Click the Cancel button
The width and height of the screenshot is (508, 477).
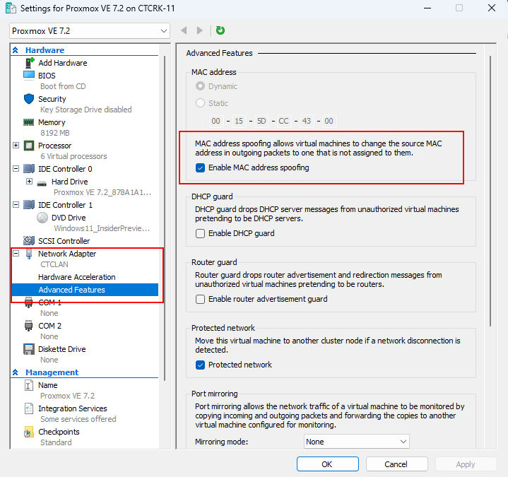click(x=396, y=464)
